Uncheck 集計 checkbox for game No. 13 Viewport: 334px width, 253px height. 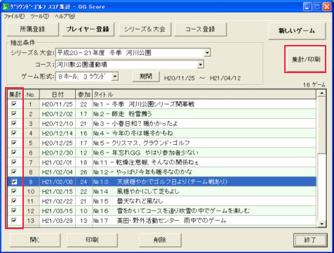[14, 221]
